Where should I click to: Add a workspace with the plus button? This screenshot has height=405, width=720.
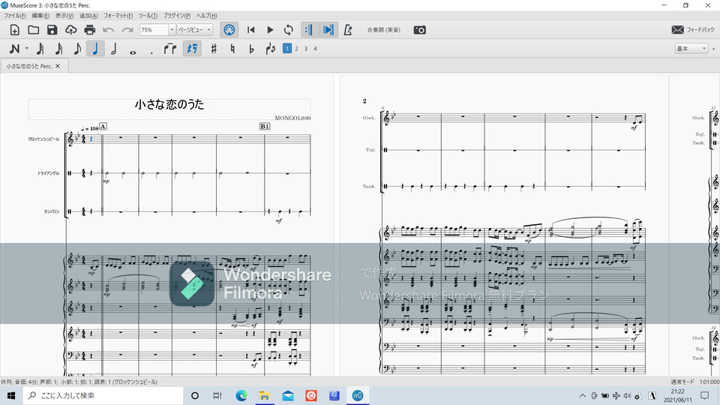point(713,49)
